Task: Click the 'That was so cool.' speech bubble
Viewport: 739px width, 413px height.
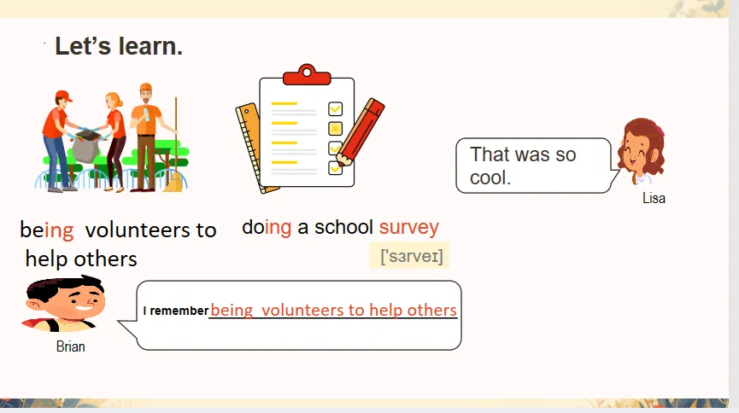Action: 536,166
